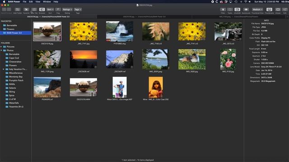
Task: Select the DSC01218.ARW sphere thumbnail
Action: (x=84, y=87)
